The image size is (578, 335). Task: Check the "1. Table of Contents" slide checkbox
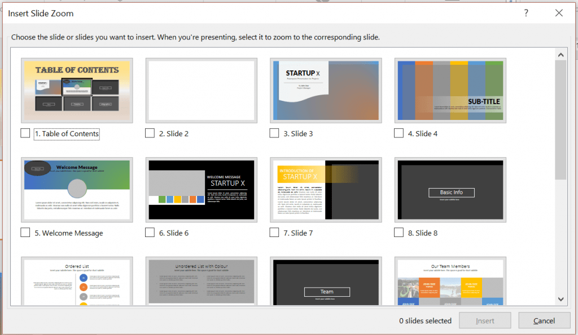point(25,133)
